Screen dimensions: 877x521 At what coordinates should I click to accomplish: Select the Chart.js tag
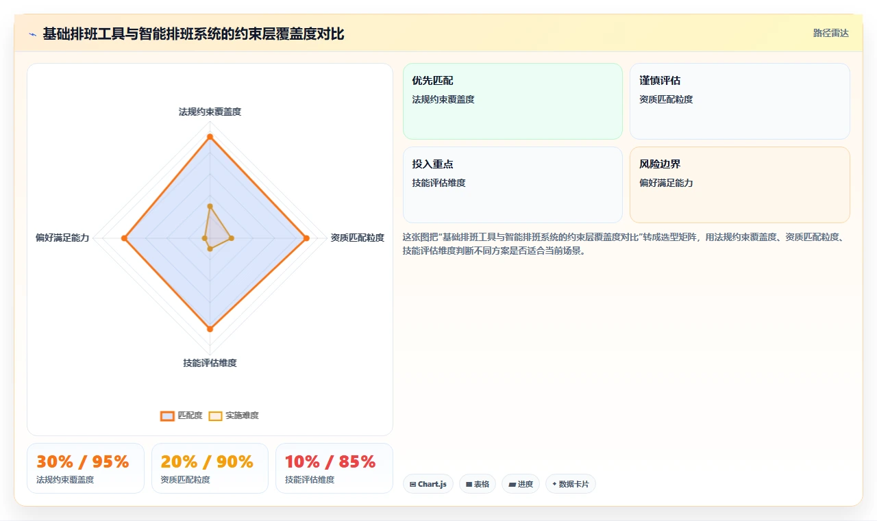click(x=428, y=484)
